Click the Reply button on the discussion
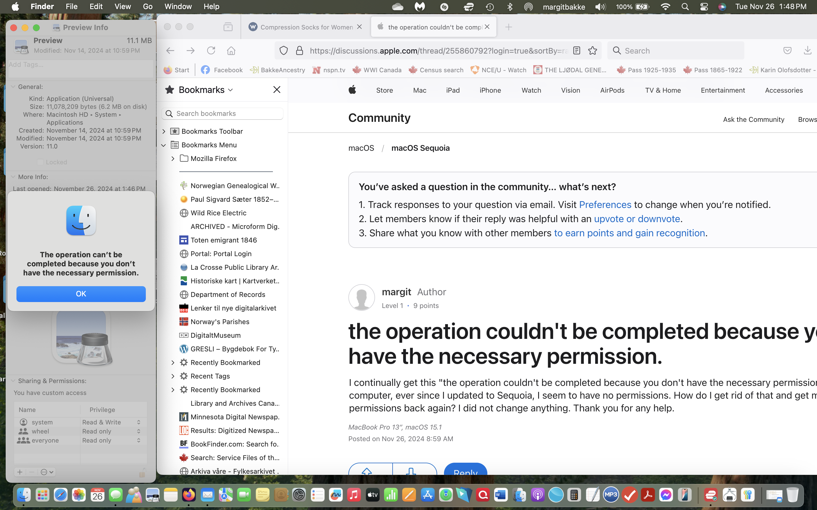This screenshot has width=817, height=510. click(465, 473)
